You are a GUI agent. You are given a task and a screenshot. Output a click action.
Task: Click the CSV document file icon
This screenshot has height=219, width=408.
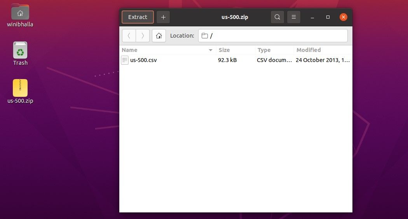point(125,60)
